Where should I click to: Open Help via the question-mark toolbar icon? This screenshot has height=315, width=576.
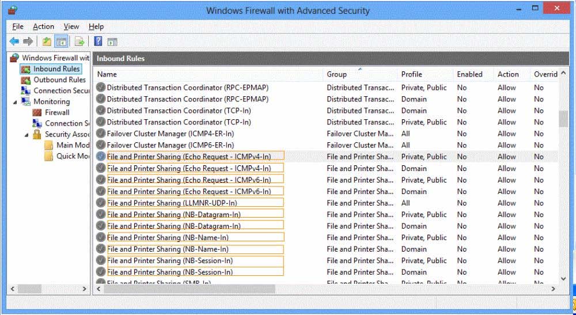[x=98, y=41]
